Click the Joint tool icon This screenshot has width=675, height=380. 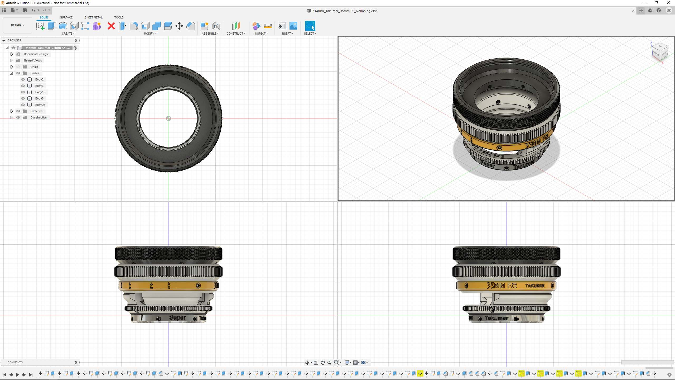pos(216,26)
